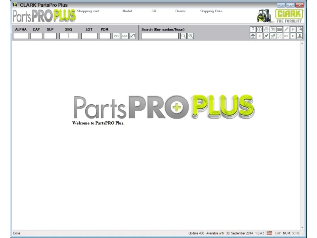Close the CLARK PartsPro Plus window
The image size is (317, 238).
point(300,5)
